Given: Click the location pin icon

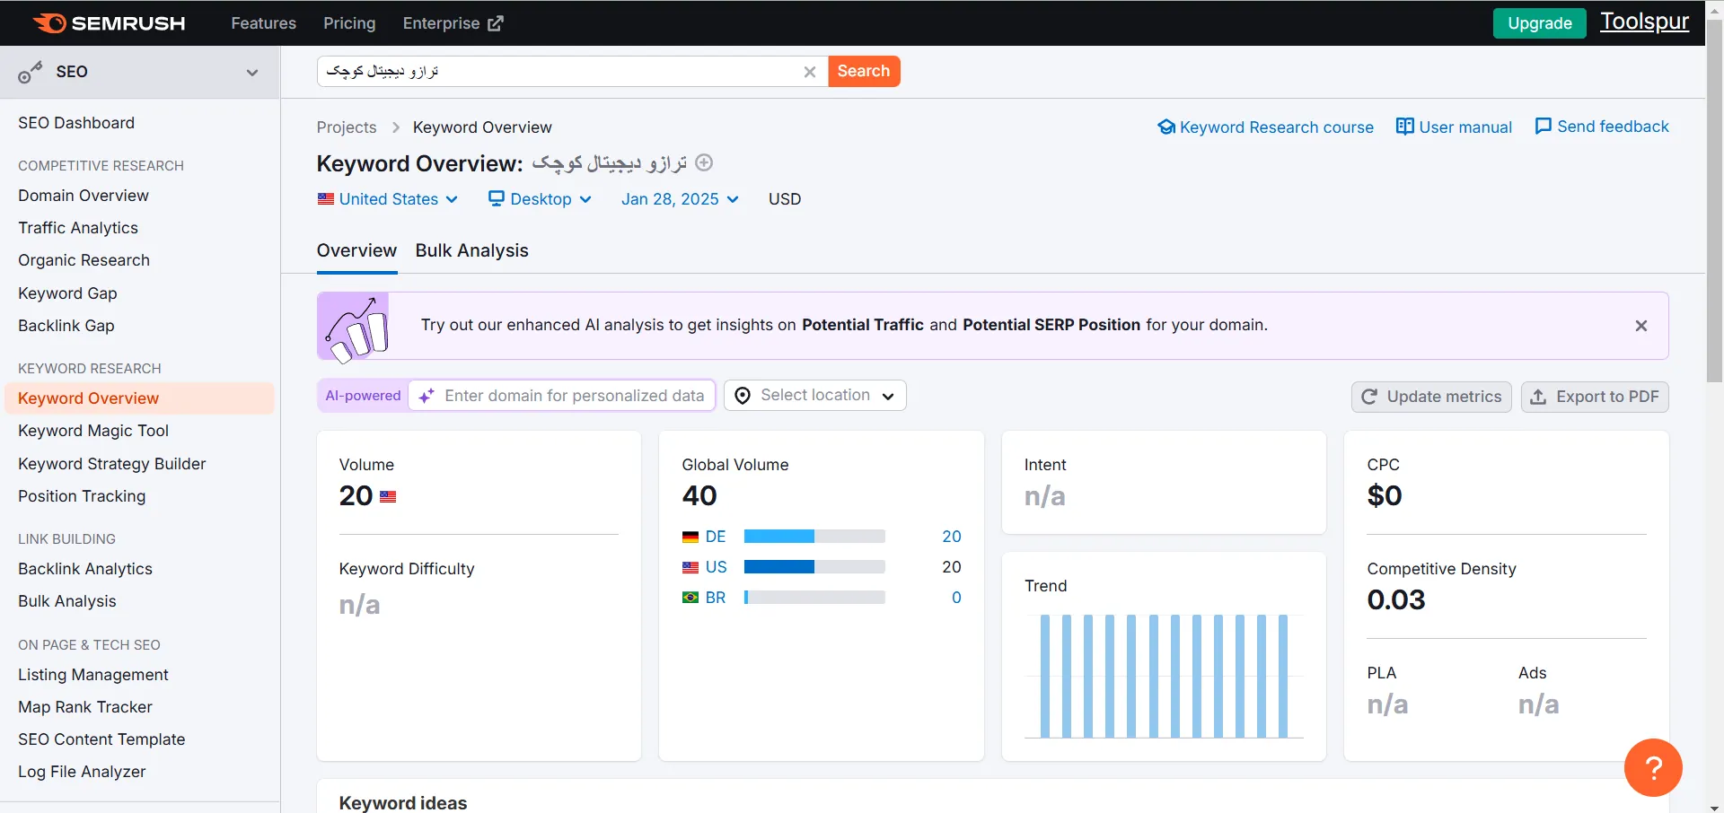Looking at the screenshot, I should (743, 396).
